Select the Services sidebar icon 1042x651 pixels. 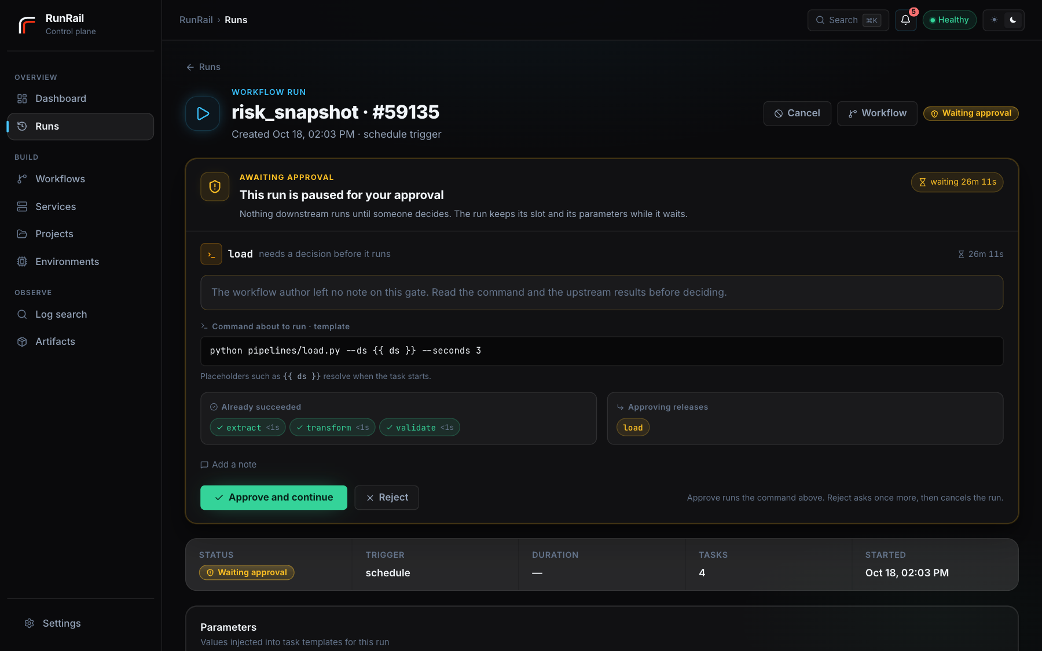[22, 207]
